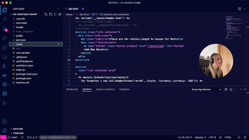Open Run and Debug view
This screenshot has height=140, width=249.
coord(5,38)
